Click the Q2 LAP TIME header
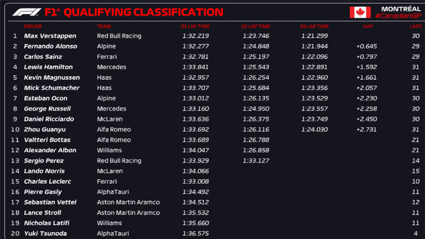Image resolution: width=425 pixels, height=239 pixels. coord(256,26)
